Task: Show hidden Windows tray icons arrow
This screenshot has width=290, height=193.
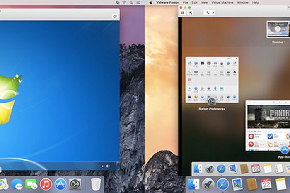Action: 103,166
